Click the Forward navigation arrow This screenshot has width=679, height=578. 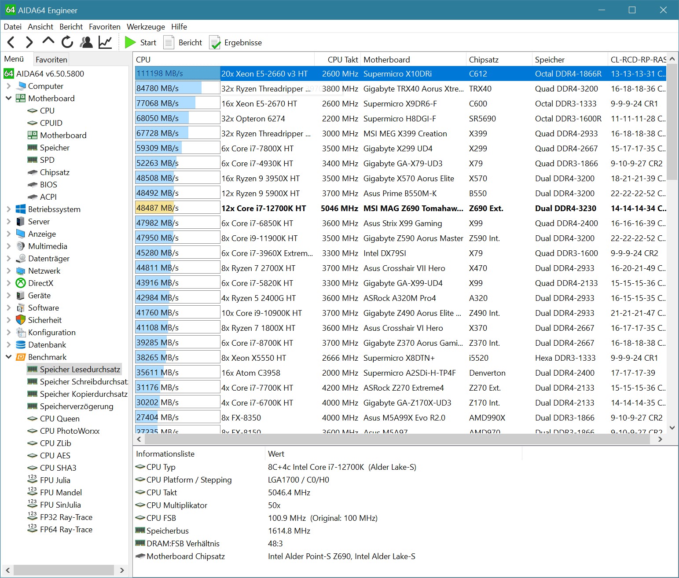[29, 42]
